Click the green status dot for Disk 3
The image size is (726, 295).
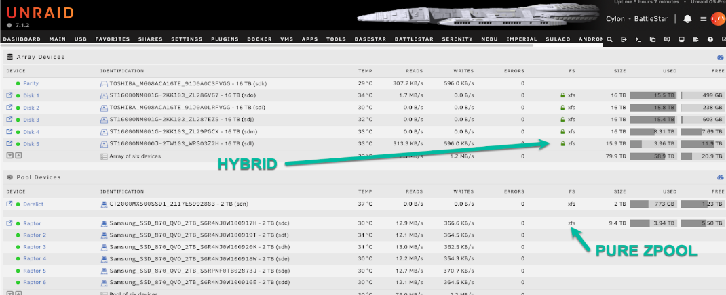coord(18,120)
